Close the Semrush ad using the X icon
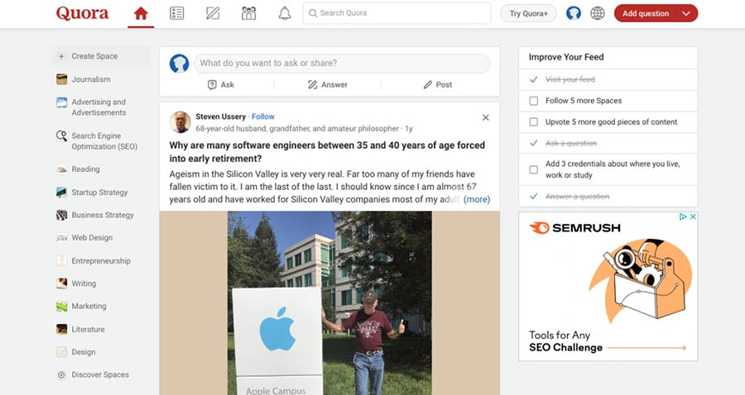Viewport: 745px width, 395px height. pyautogui.click(x=692, y=217)
